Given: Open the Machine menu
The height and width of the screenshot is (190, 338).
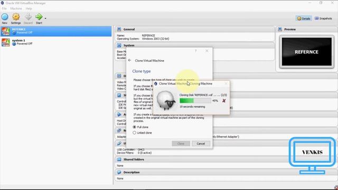Looking at the screenshot, I should 16,8.
